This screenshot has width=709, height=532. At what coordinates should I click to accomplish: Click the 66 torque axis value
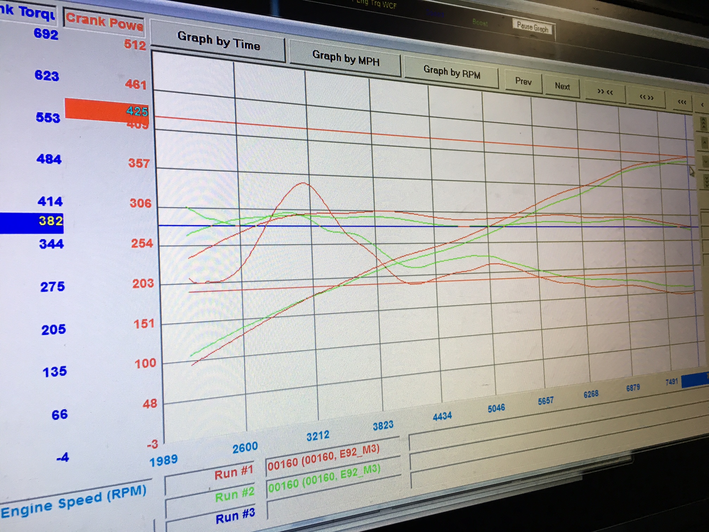click(x=60, y=414)
